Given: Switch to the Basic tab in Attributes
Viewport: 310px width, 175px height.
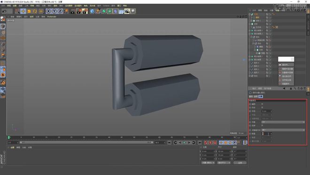Looking at the screenshot, I should pos(251,96).
